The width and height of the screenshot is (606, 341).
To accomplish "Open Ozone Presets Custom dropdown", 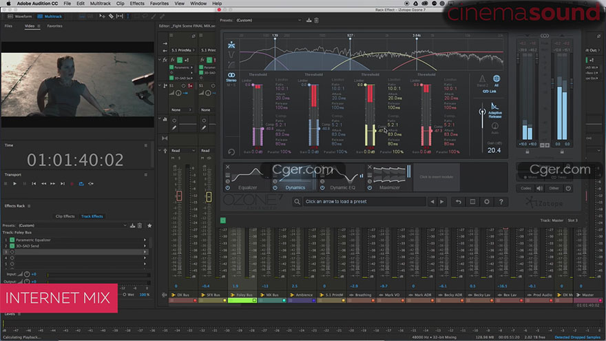I will pyautogui.click(x=269, y=20).
